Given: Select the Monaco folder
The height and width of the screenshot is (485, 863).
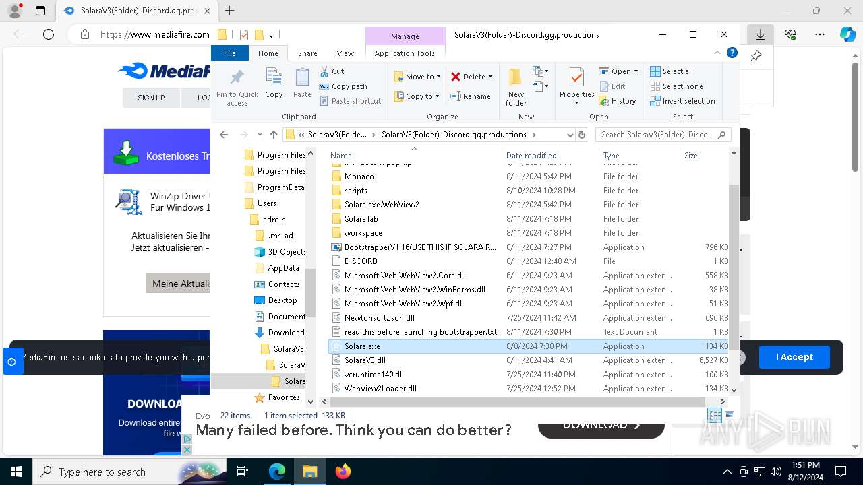Looking at the screenshot, I should coord(529,176).
